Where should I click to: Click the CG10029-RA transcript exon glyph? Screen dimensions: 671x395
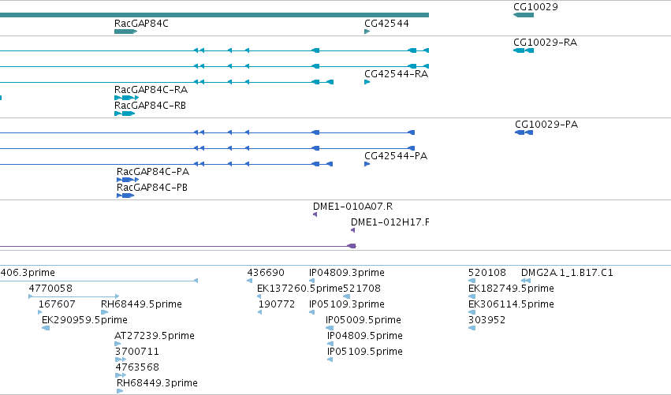point(524,50)
